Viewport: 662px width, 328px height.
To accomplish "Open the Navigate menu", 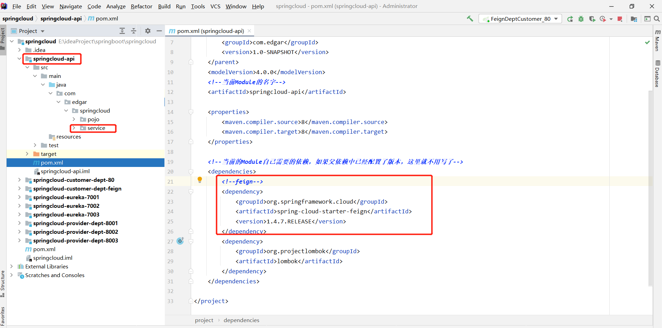I will [x=71, y=6].
